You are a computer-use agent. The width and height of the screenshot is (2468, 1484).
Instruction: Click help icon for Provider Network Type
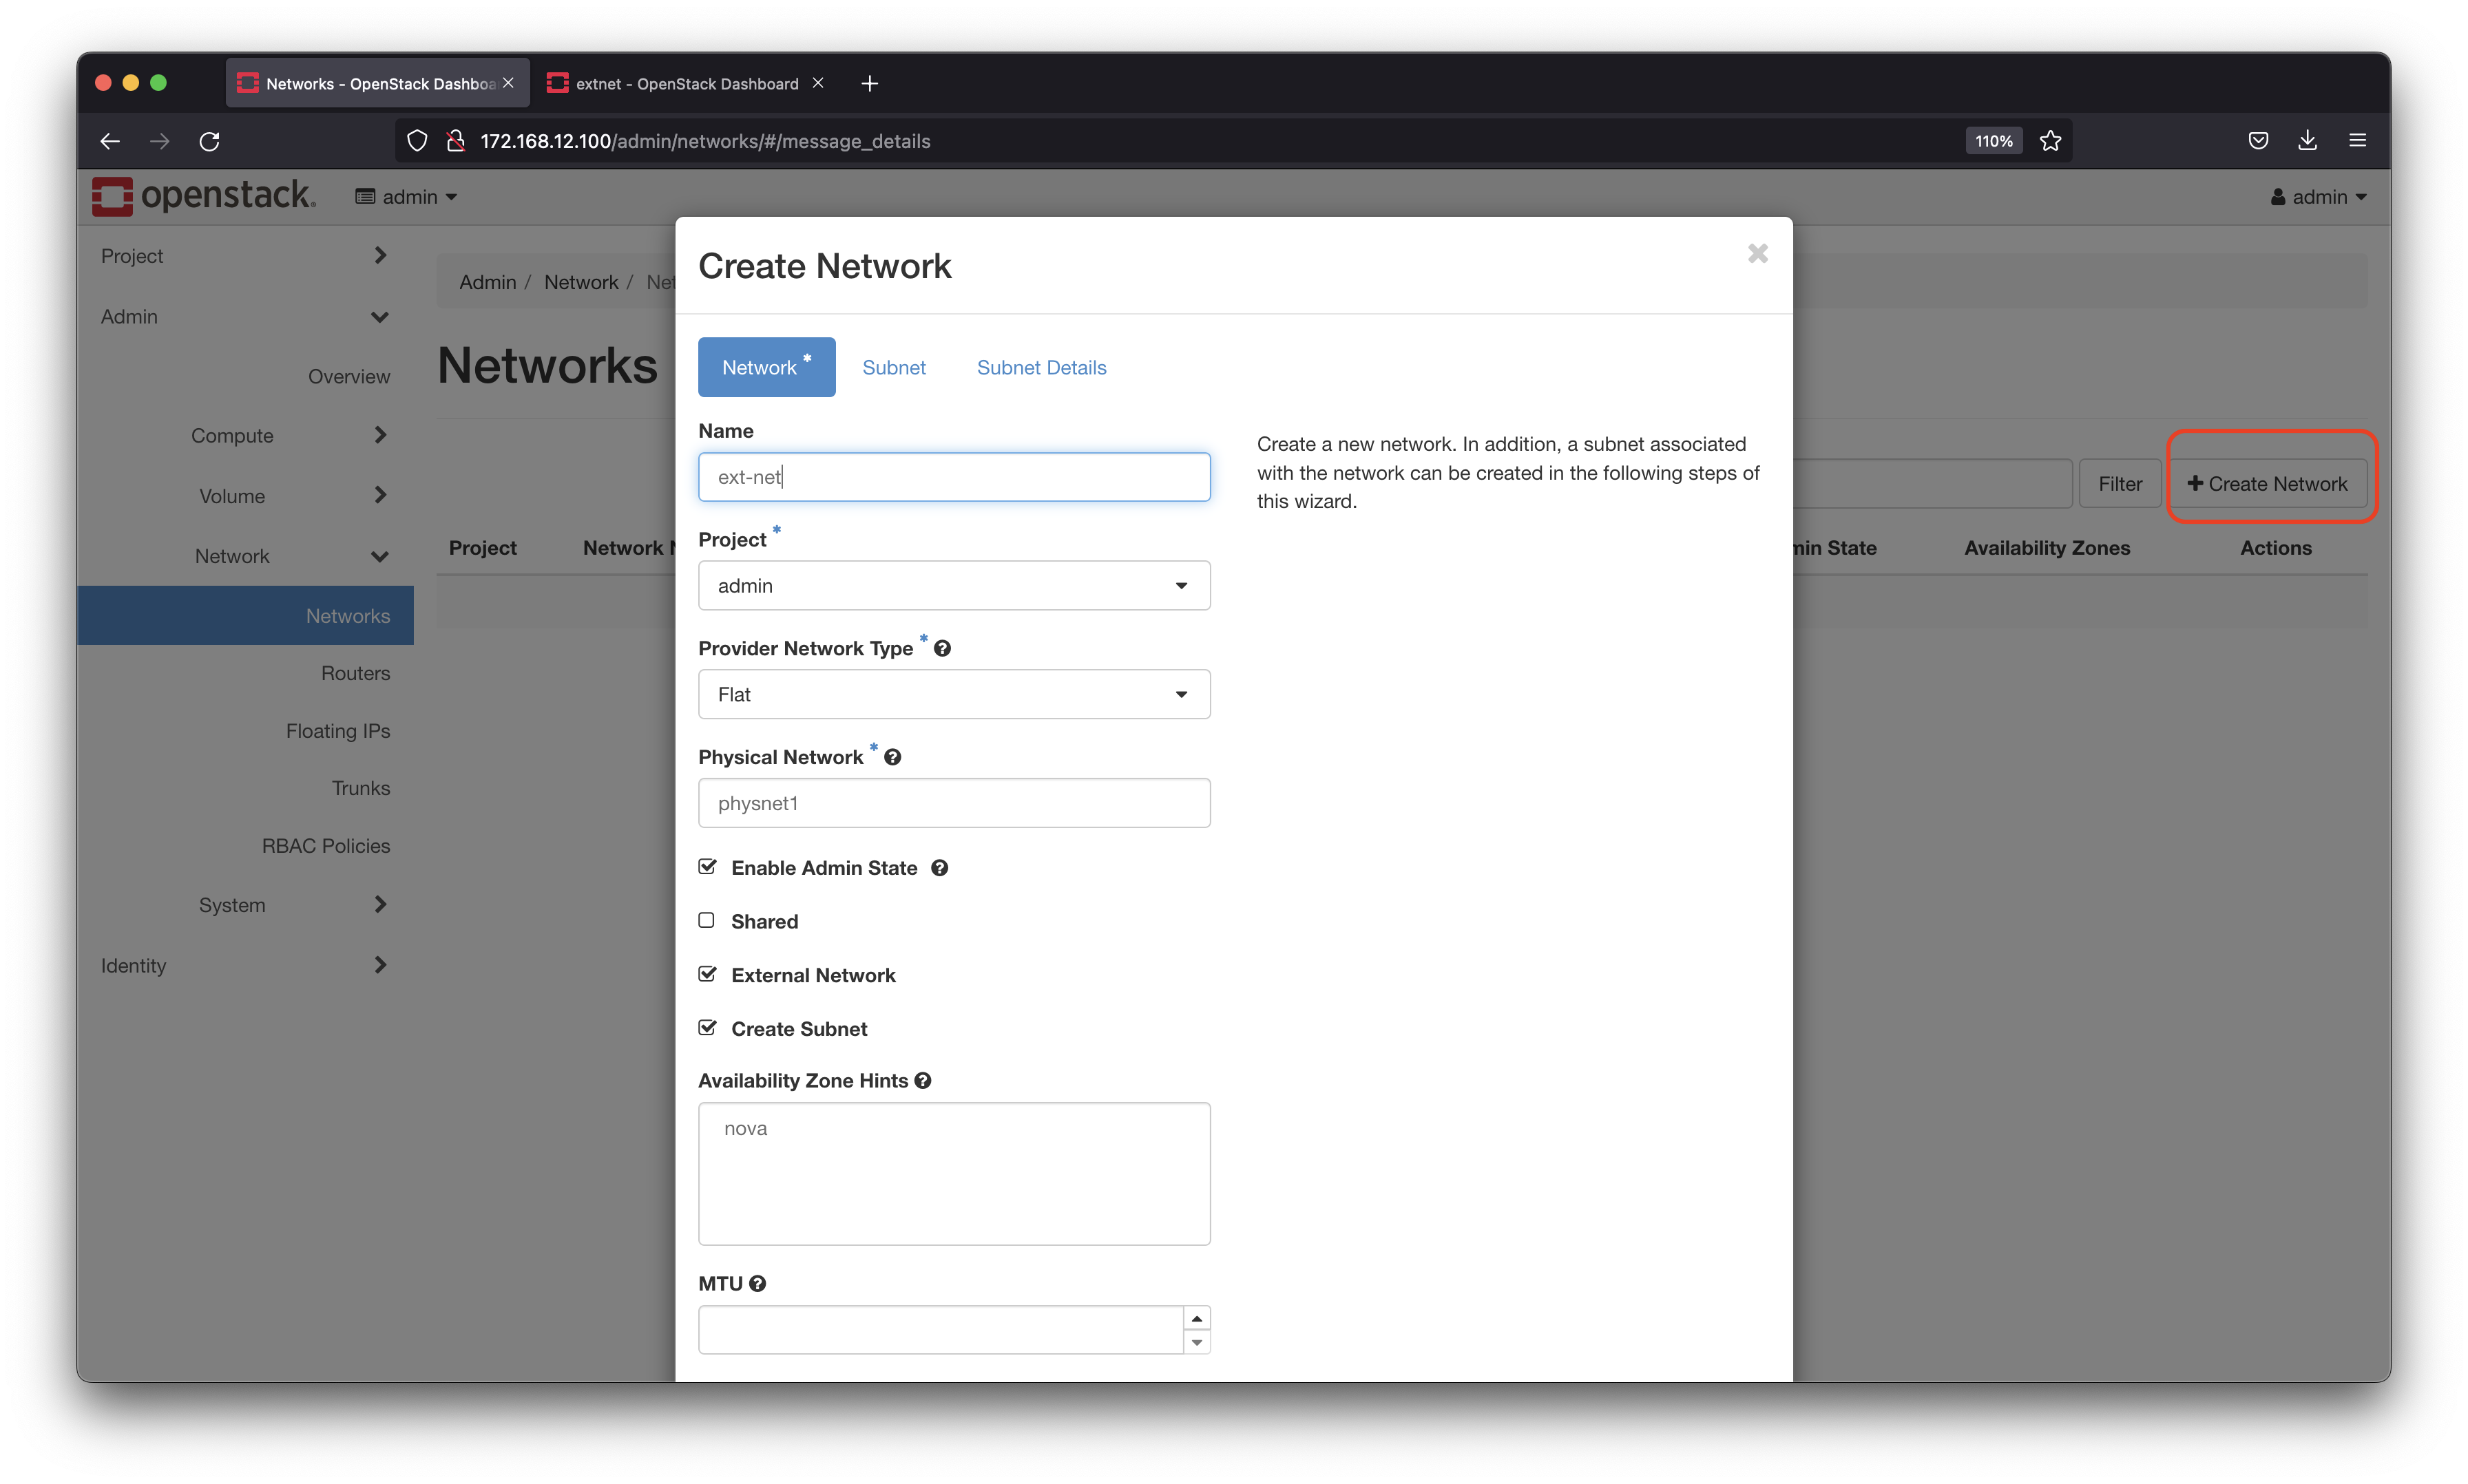click(941, 648)
